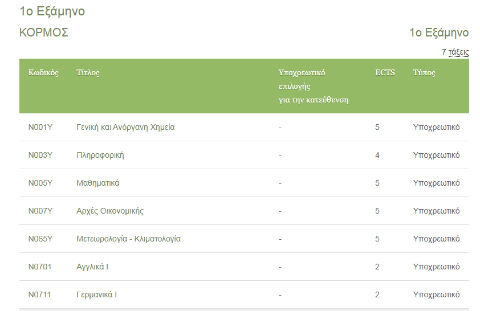The width and height of the screenshot is (480, 311).
Task: Open the Μαθηματικά course link
Action: pyautogui.click(x=98, y=183)
